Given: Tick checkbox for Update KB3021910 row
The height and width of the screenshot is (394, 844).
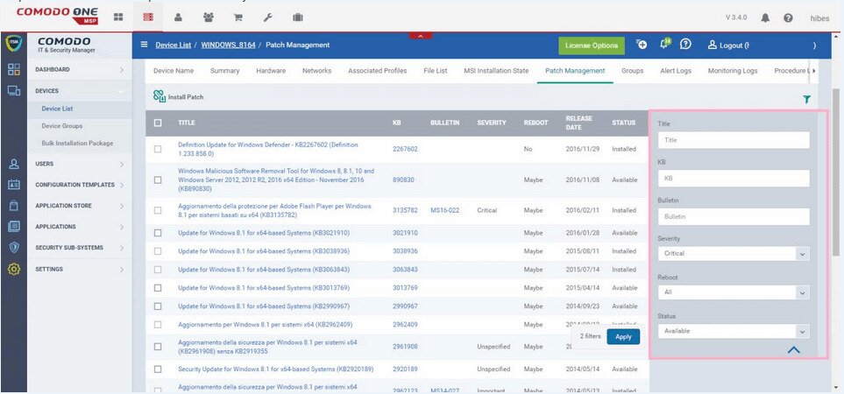Looking at the screenshot, I should tap(158, 233).
